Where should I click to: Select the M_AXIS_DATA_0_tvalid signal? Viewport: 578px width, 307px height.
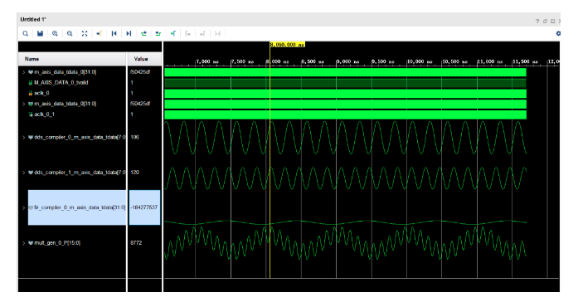point(61,83)
